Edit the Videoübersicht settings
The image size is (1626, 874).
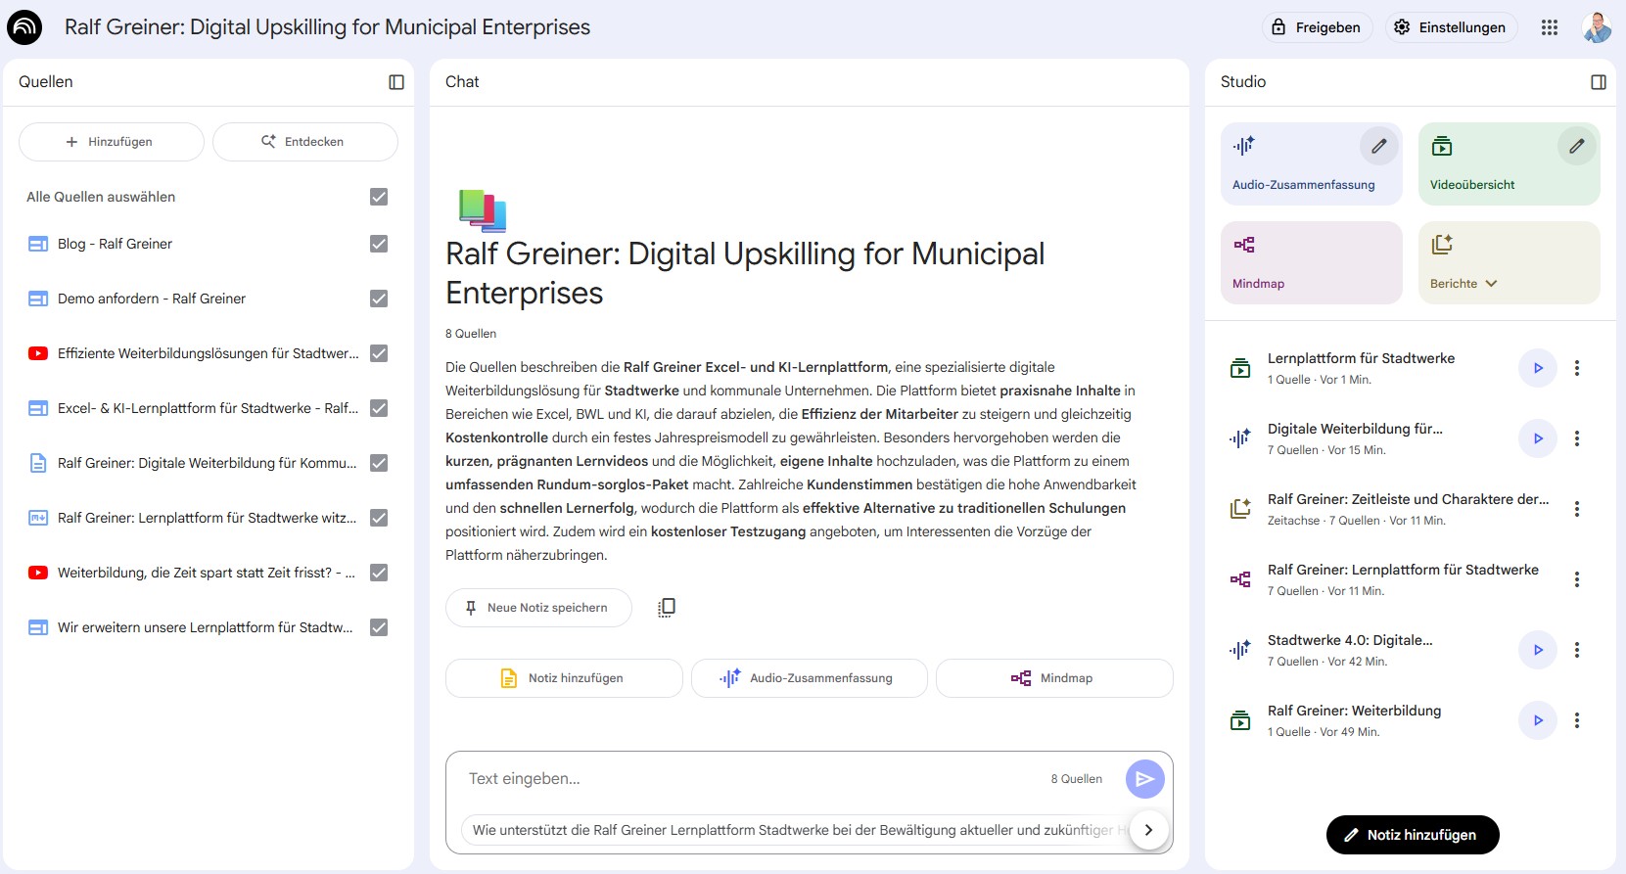tap(1577, 146)
